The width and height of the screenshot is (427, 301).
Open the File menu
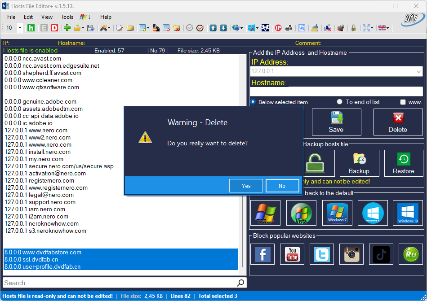pyautogui.click(x=11, y=17)
